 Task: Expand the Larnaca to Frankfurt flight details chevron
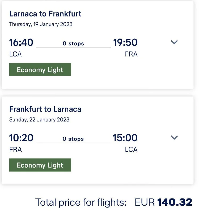click(x=174, y=42)
